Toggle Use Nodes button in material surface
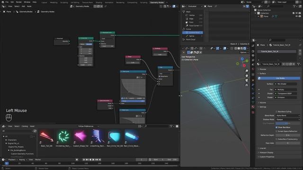Screen dimensions: 303x170 coord(279,78)
